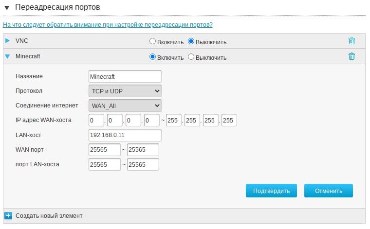The image size is (370, 229).
Task: Click Создать новый элемент text
Action: [x=49, y=215]
